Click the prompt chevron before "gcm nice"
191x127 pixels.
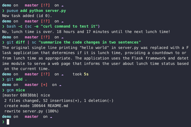pyautogui.click(x=3, y=90)
